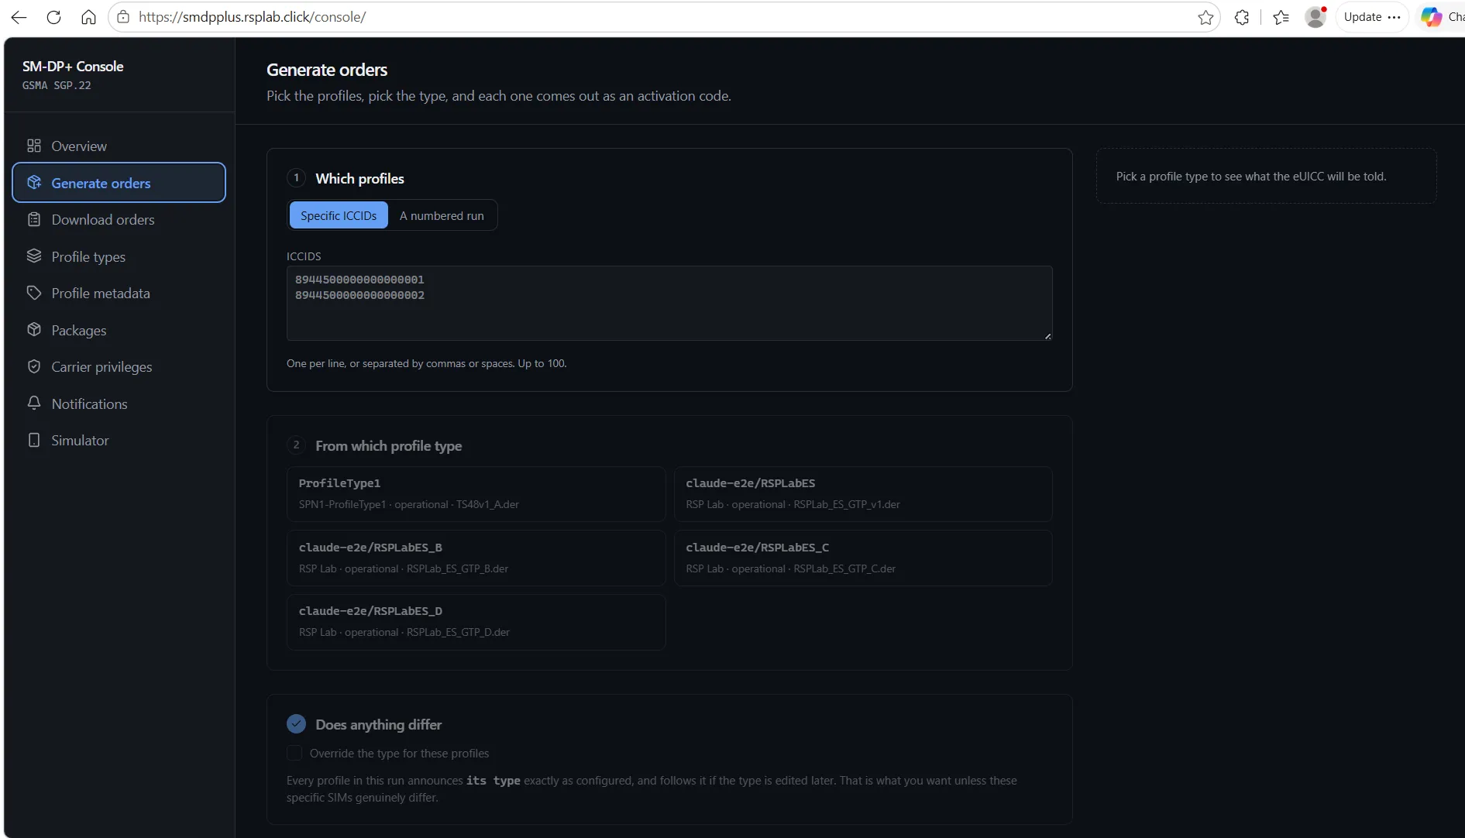
Task: Go to Profile types section
Action: pyautogui.click(x=119, y=256)
